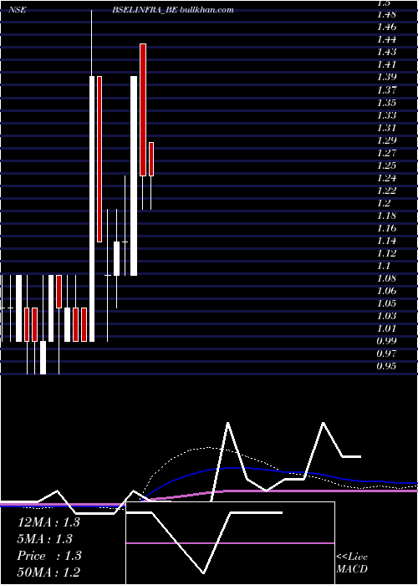Click the MACD inset chart box
The image size is (418, 585).
point(230,543)
